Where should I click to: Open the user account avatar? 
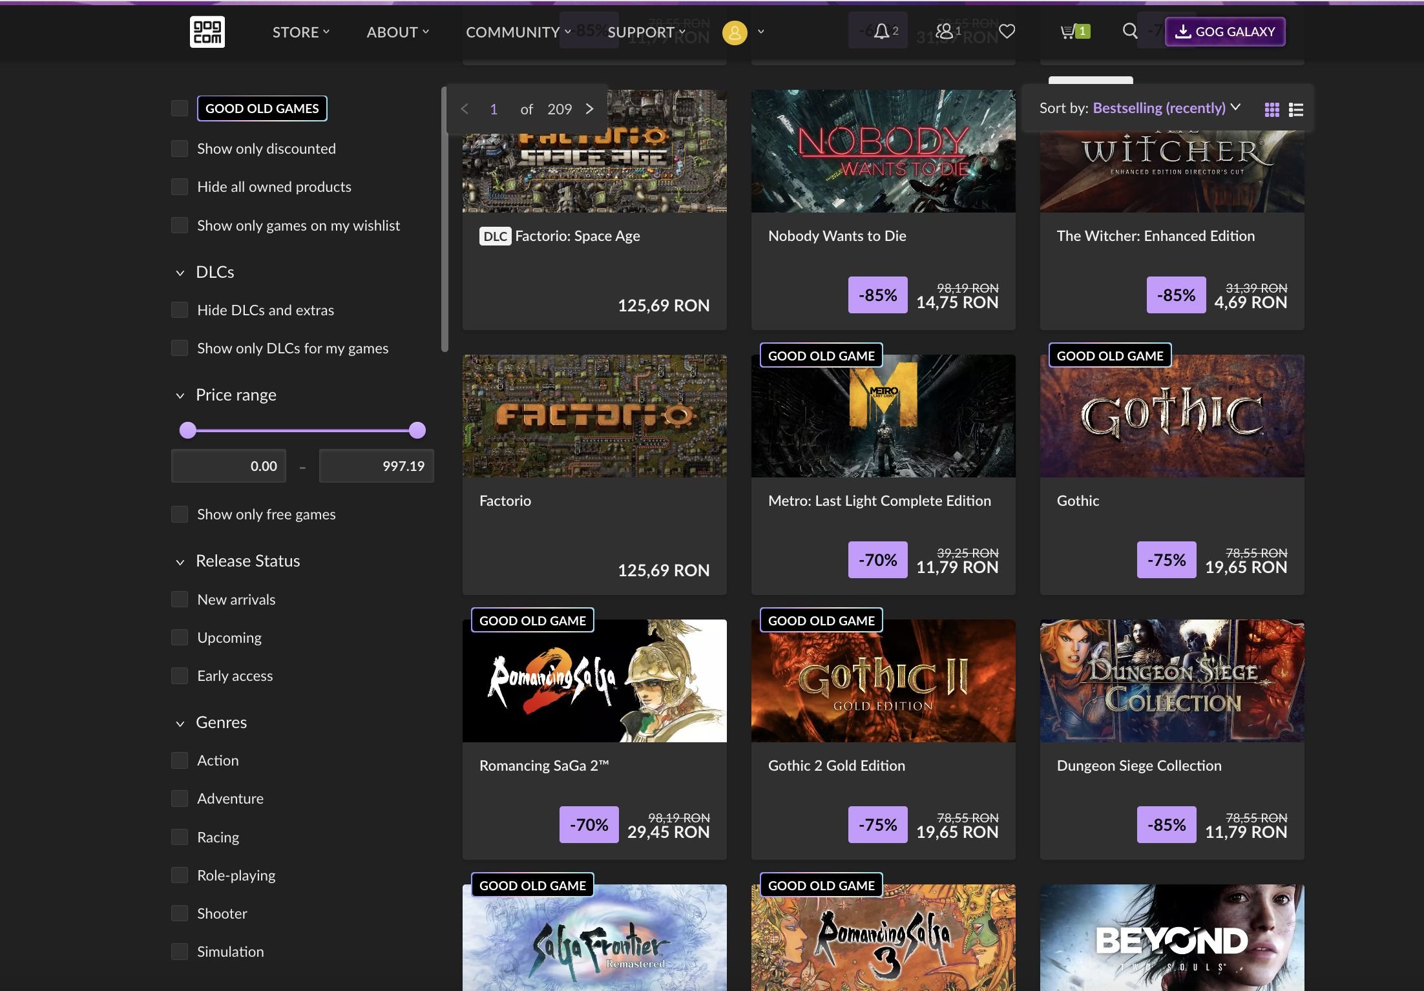(735, 32)
